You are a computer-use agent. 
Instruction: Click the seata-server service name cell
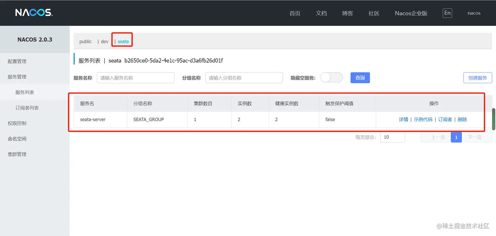coord(100,120)
